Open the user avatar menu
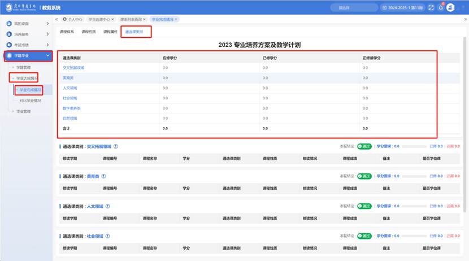This screenshot has width=469, height=261. tap(453, 7)
